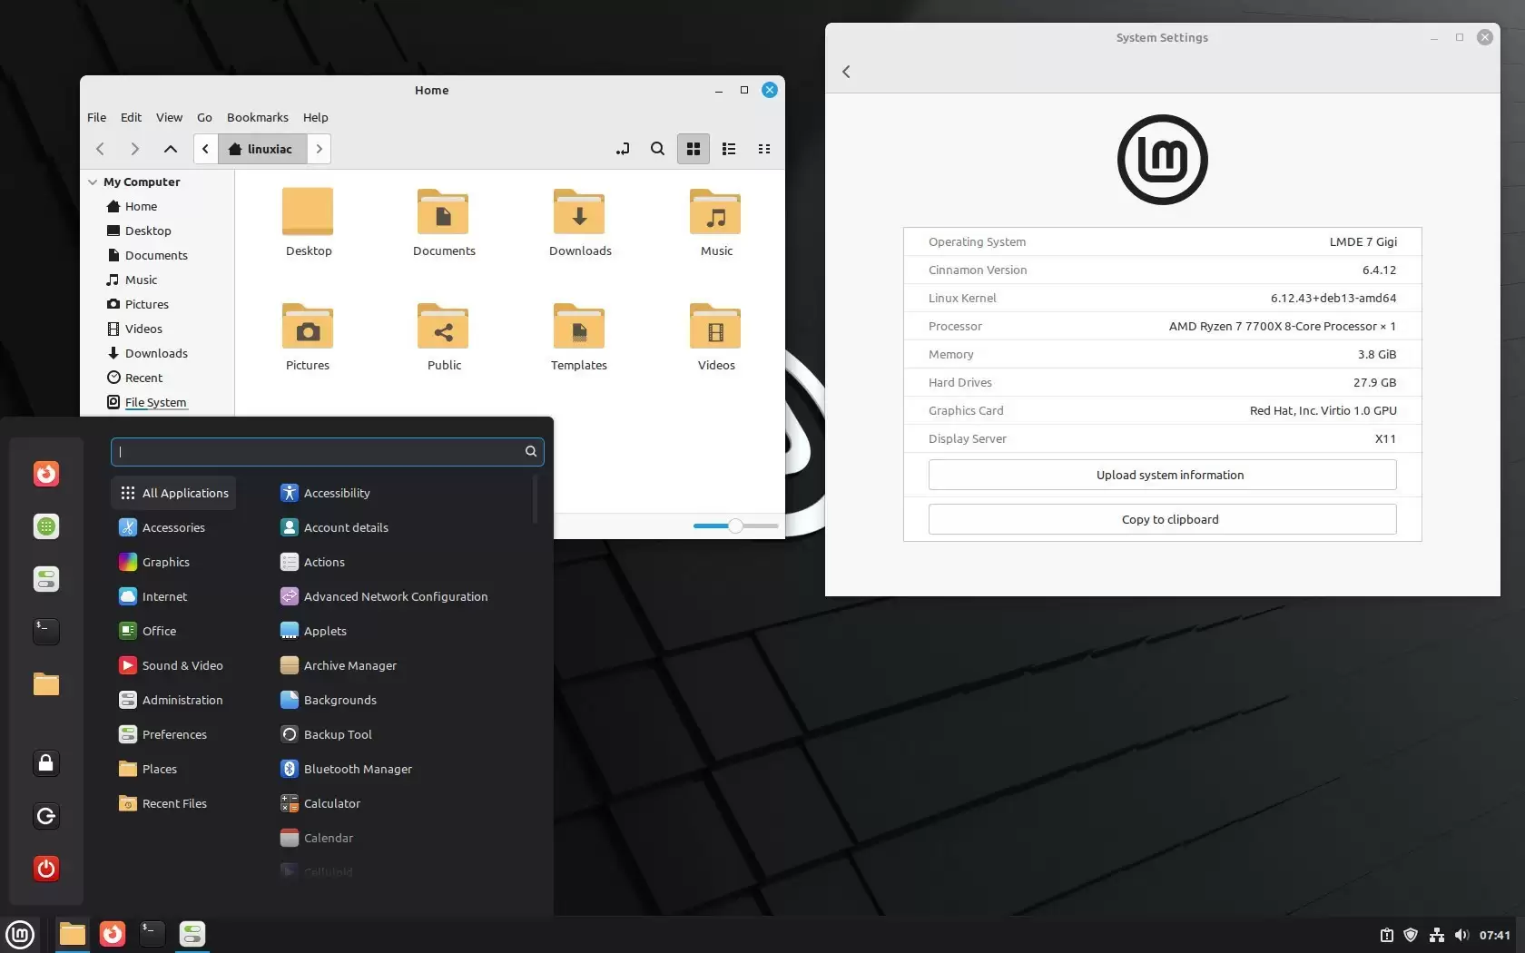Screen dimensions: 1525x953
Task: Click the power/shutdown icon in the menu
Action: [x=45, y=869]
